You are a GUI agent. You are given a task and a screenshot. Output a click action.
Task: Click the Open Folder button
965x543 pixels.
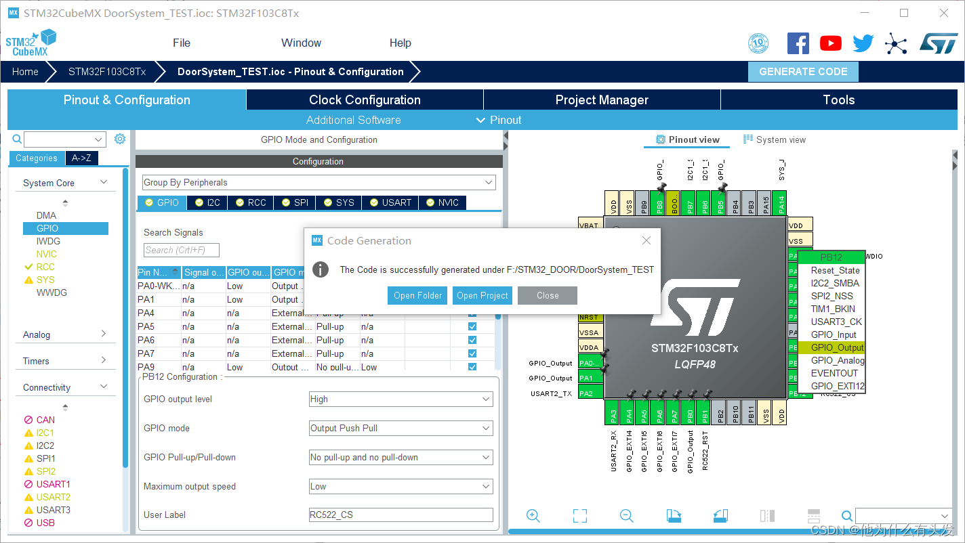(x=418, y=295)
